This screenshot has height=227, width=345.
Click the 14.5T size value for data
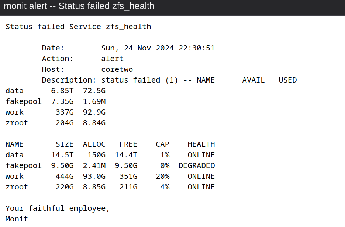pyautogui.click(x=62, y=155)
